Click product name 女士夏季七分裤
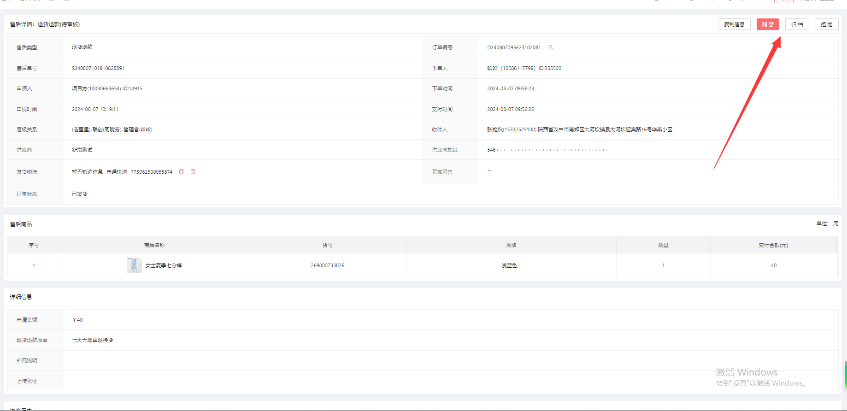 (164, 266)
